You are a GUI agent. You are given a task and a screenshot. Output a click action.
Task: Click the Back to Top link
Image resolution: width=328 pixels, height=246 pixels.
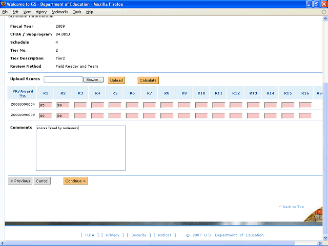pyautogui.click(x=291, y=207)
